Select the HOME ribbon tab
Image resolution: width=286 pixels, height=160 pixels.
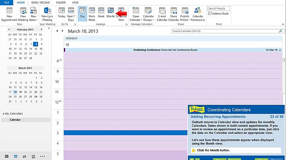click(x=21, y=3)
